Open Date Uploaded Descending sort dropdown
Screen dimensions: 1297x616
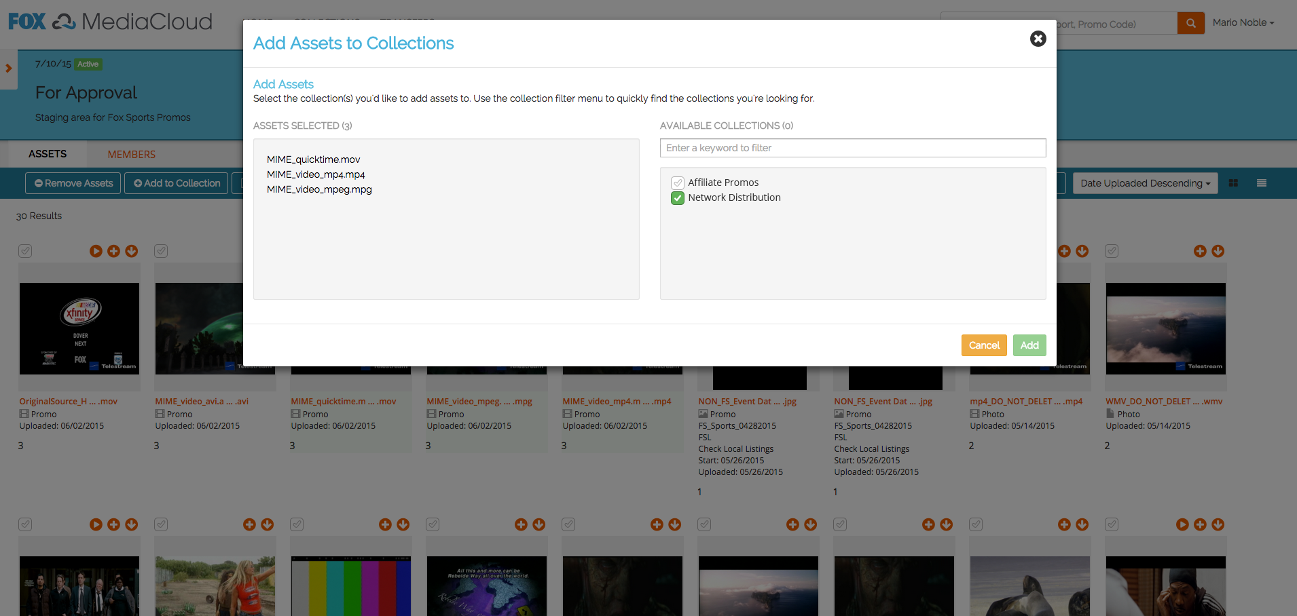pyautogui.click(x=1145, y=183)
